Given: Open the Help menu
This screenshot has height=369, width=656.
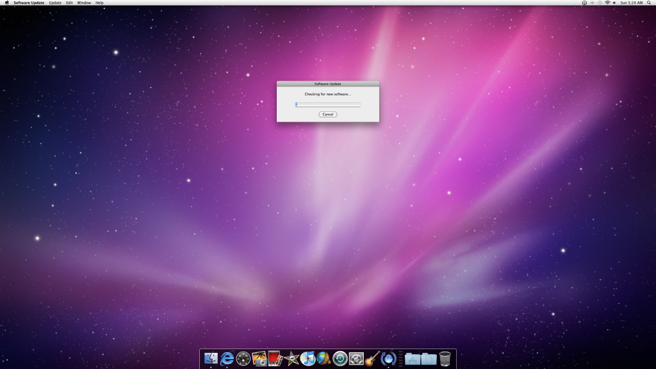Looking at the screenshot, I should pos(99,3).
